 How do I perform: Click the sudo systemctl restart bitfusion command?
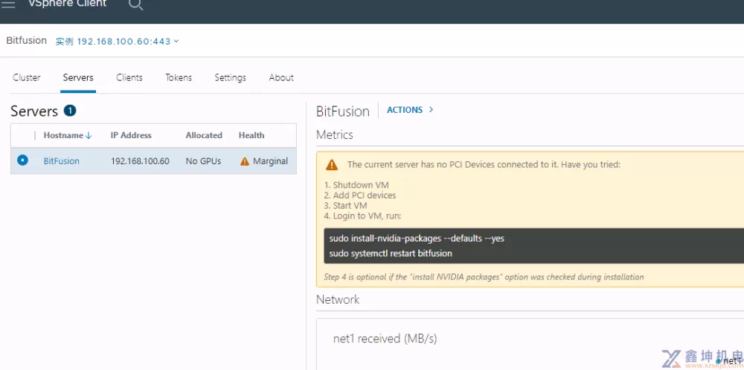[x=391, y=253]
